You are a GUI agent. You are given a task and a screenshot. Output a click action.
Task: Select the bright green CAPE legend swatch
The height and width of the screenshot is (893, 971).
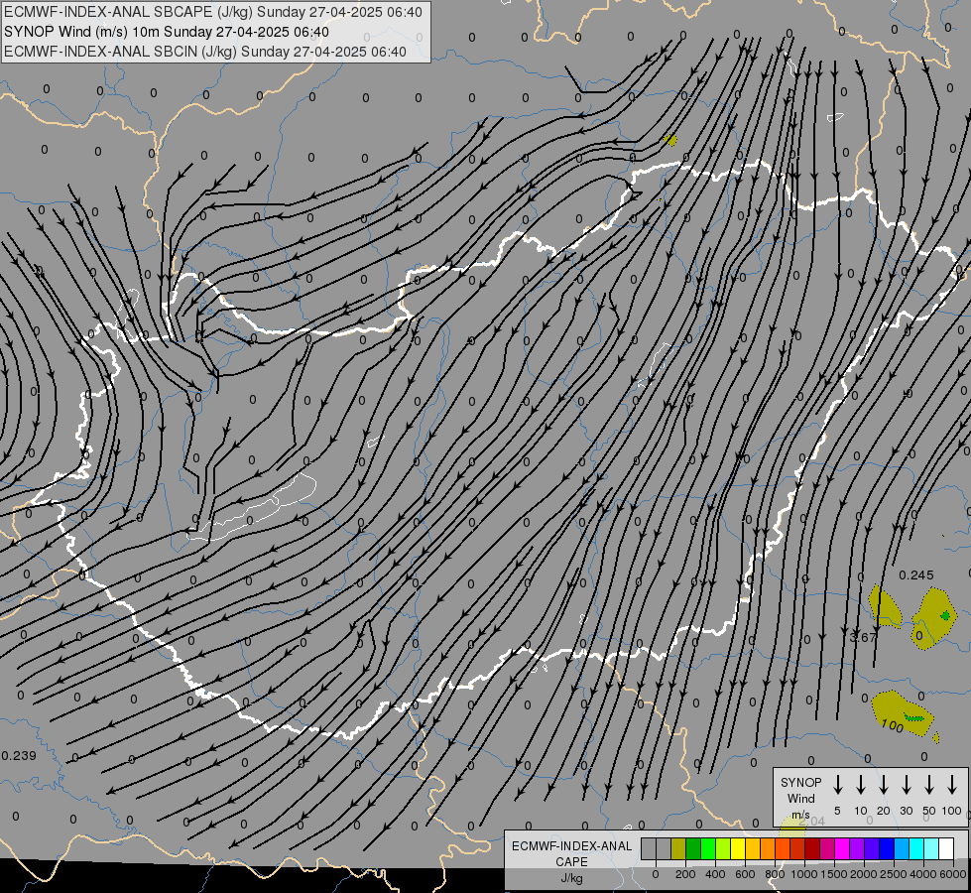pyautogui.click(x=708, y=848)
